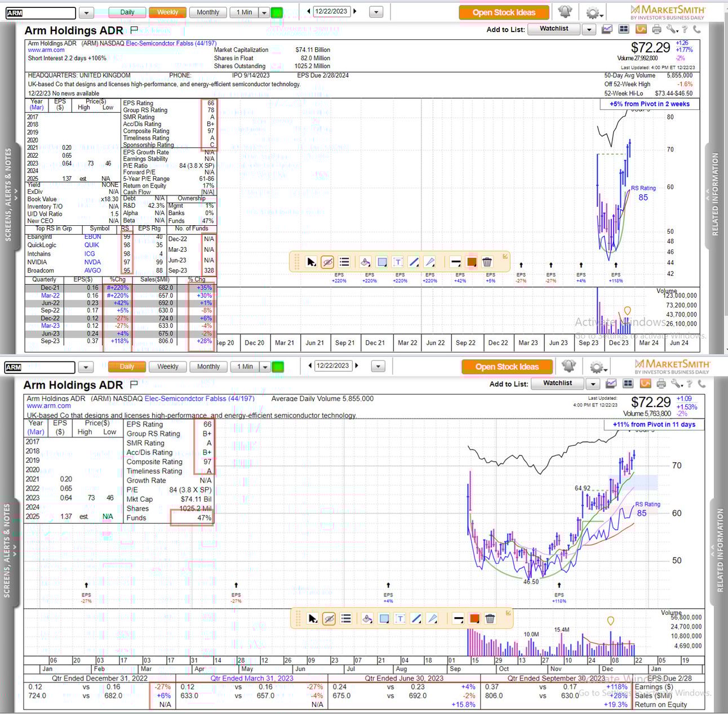Image resolution: width=728 pixels, height=714 pixels.
Task: Select text tool in weekly drawing toolbar
Action: coord(398,262)
